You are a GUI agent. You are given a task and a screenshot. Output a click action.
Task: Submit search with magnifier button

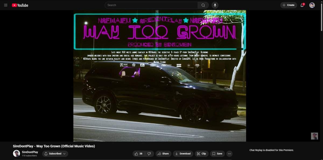203,5
